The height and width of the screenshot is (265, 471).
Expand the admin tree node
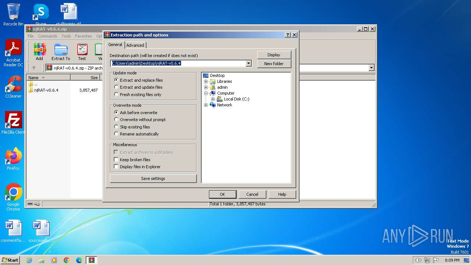click(x=206, y=87)
